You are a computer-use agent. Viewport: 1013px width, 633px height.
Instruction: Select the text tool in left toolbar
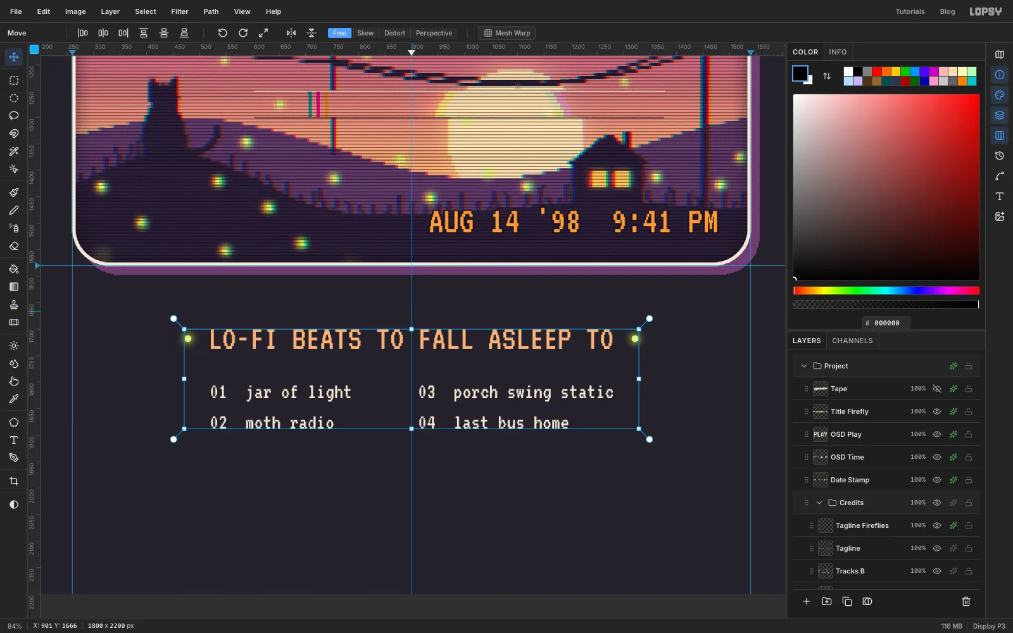14,440
